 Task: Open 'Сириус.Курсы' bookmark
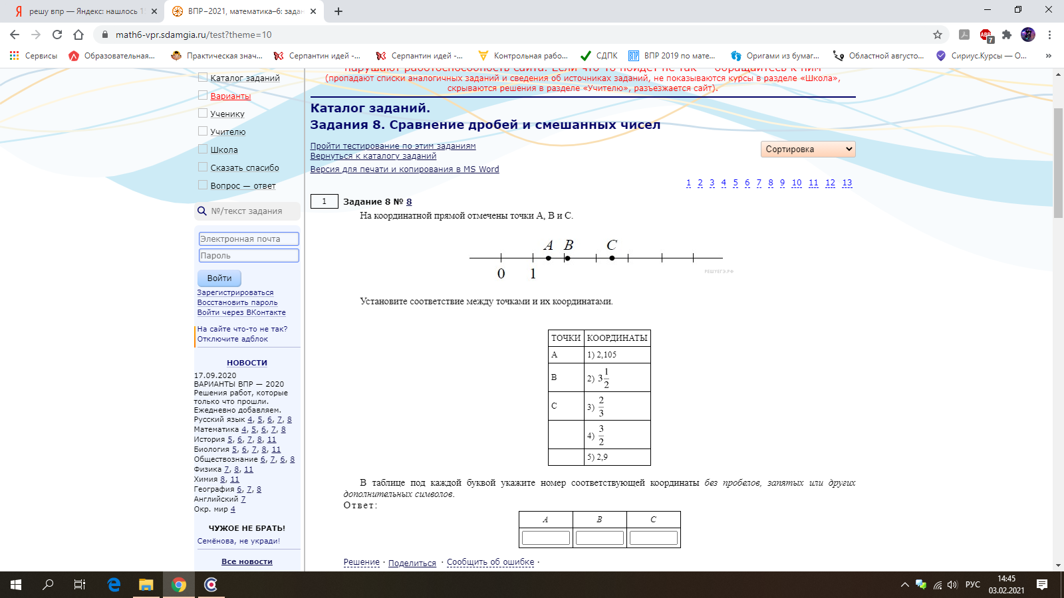click(982, 56)
